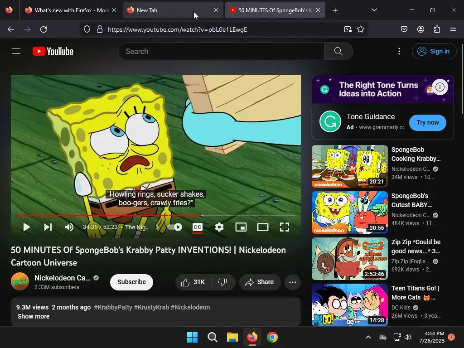Expand chapter 'The Nig...' chevron
This screenshot has width=464, height=348.
(157, 227)
